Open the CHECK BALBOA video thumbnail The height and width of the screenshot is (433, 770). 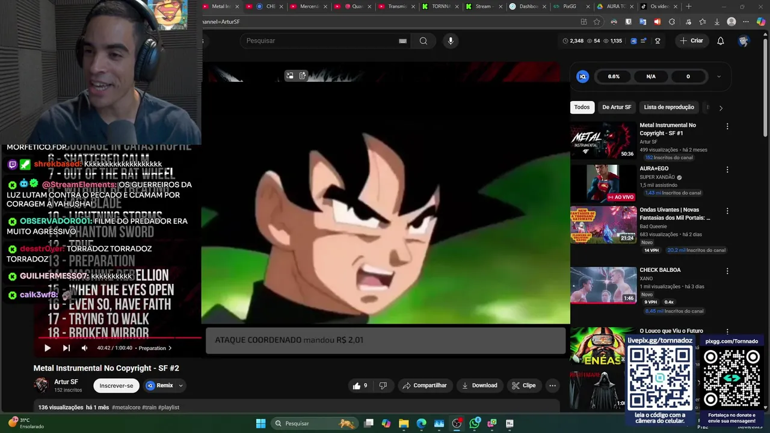click(x=603, y=285)
